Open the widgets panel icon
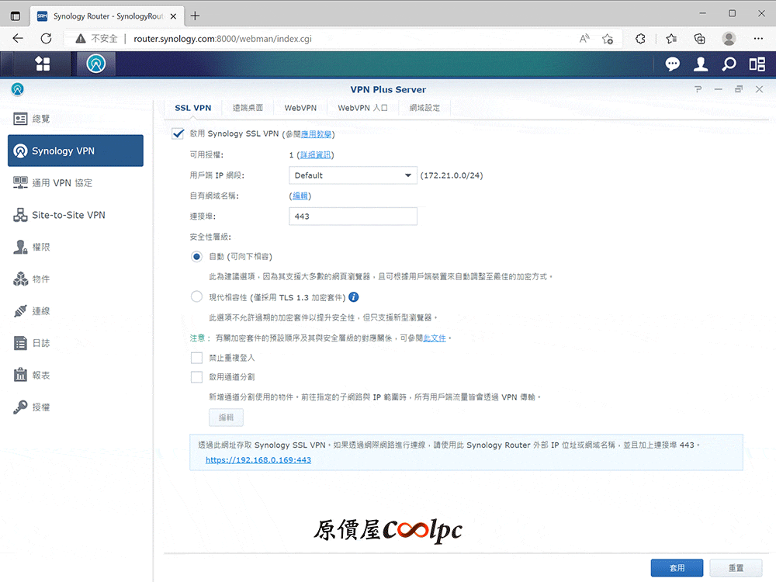This screenshot has width=776, height=582. tap(757, 64)
